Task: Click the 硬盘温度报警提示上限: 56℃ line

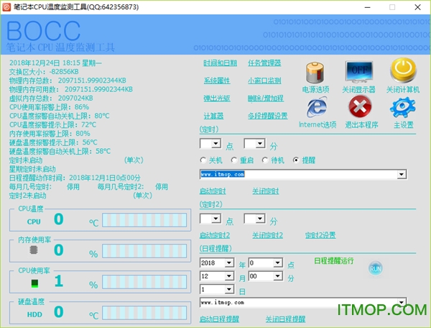Action: pos(53,142)
